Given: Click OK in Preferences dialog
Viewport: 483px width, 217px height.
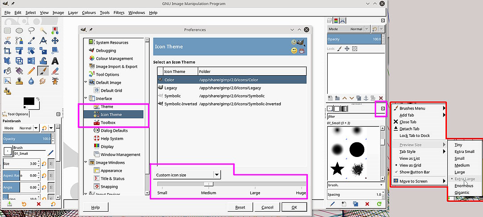Looking at the screenshot, I should pos(294,207).
